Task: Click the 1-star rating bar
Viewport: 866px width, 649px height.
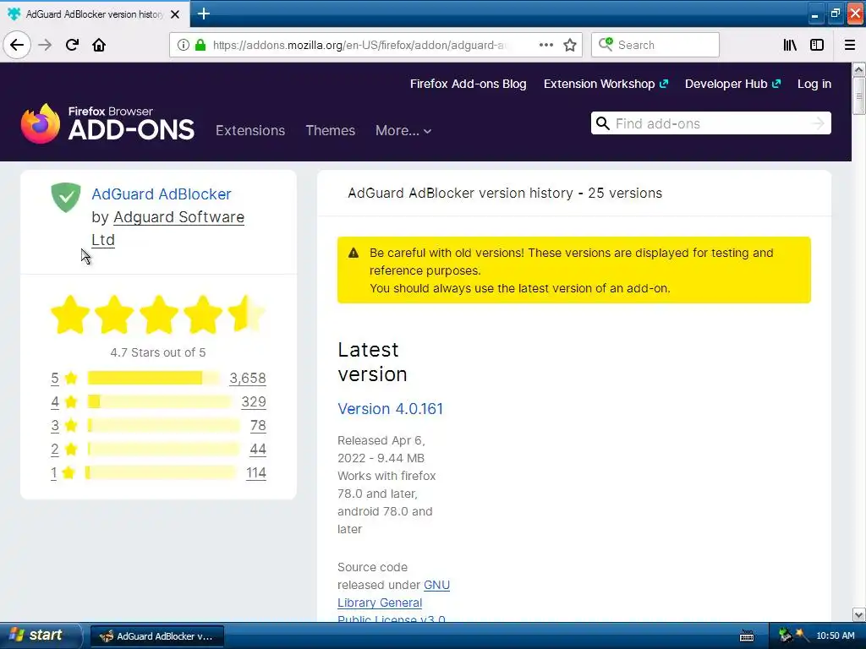Action: 161,473
